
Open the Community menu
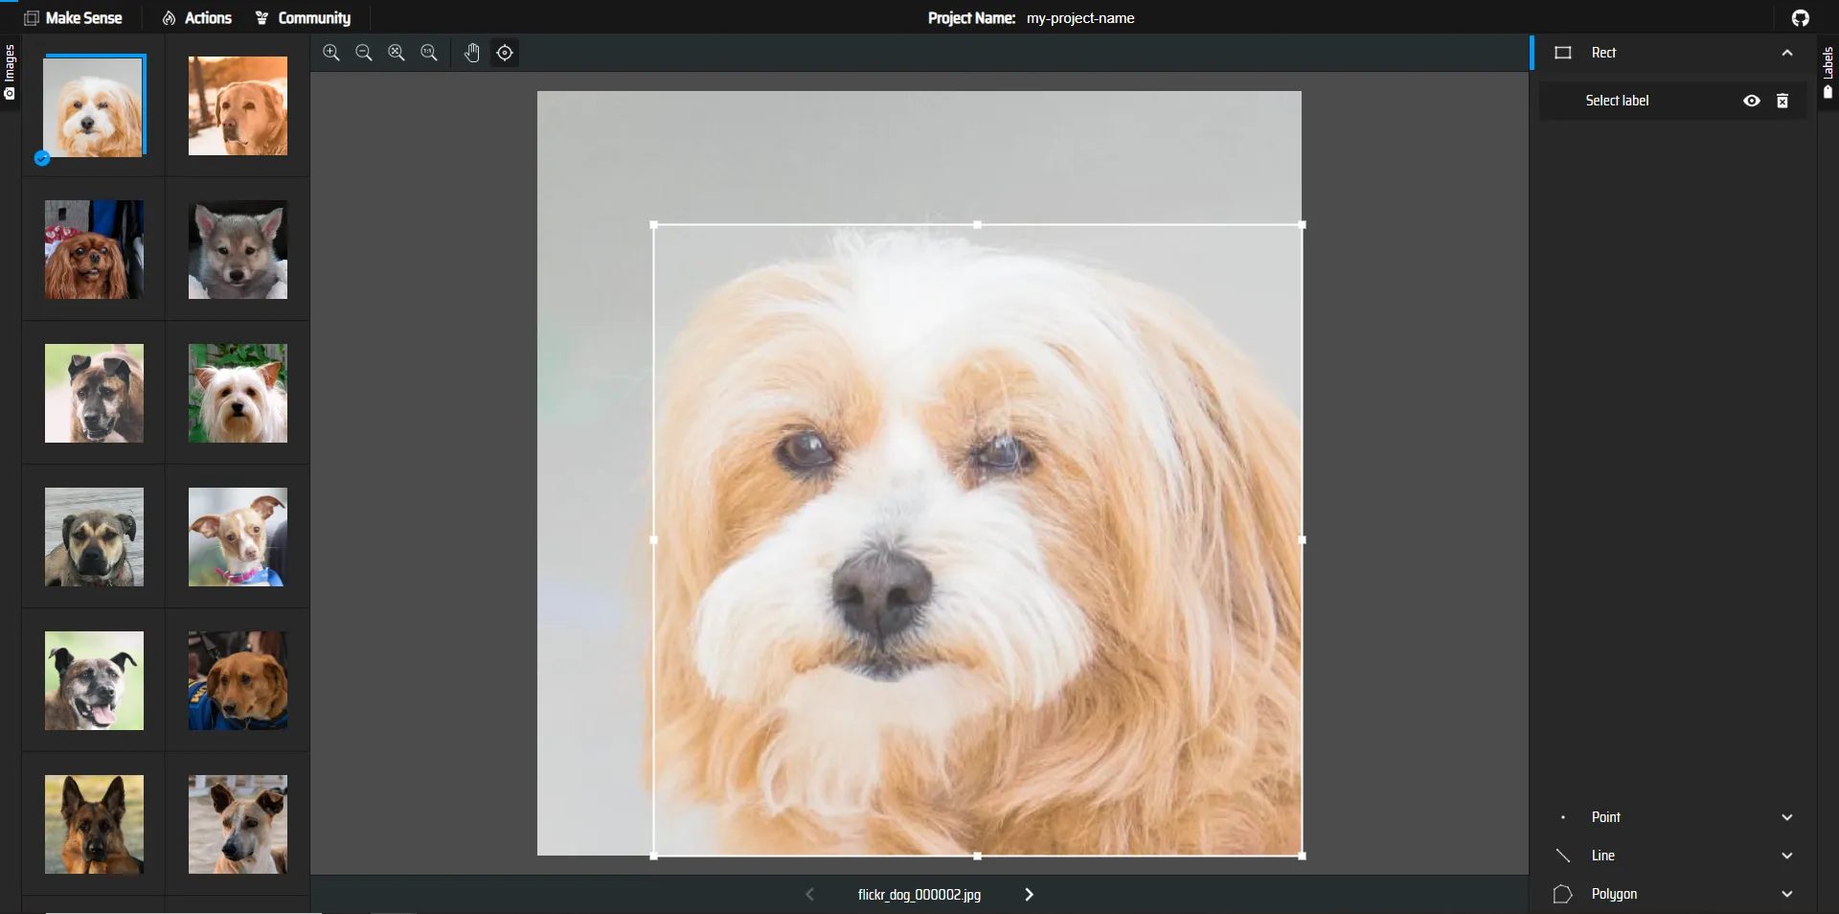tap(304, 18)
